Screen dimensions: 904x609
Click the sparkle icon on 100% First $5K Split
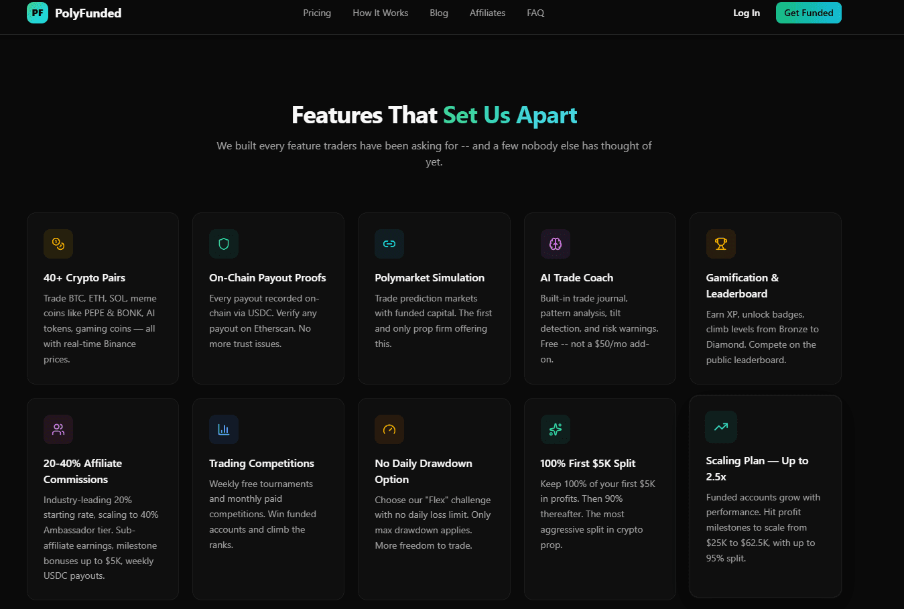556,429
